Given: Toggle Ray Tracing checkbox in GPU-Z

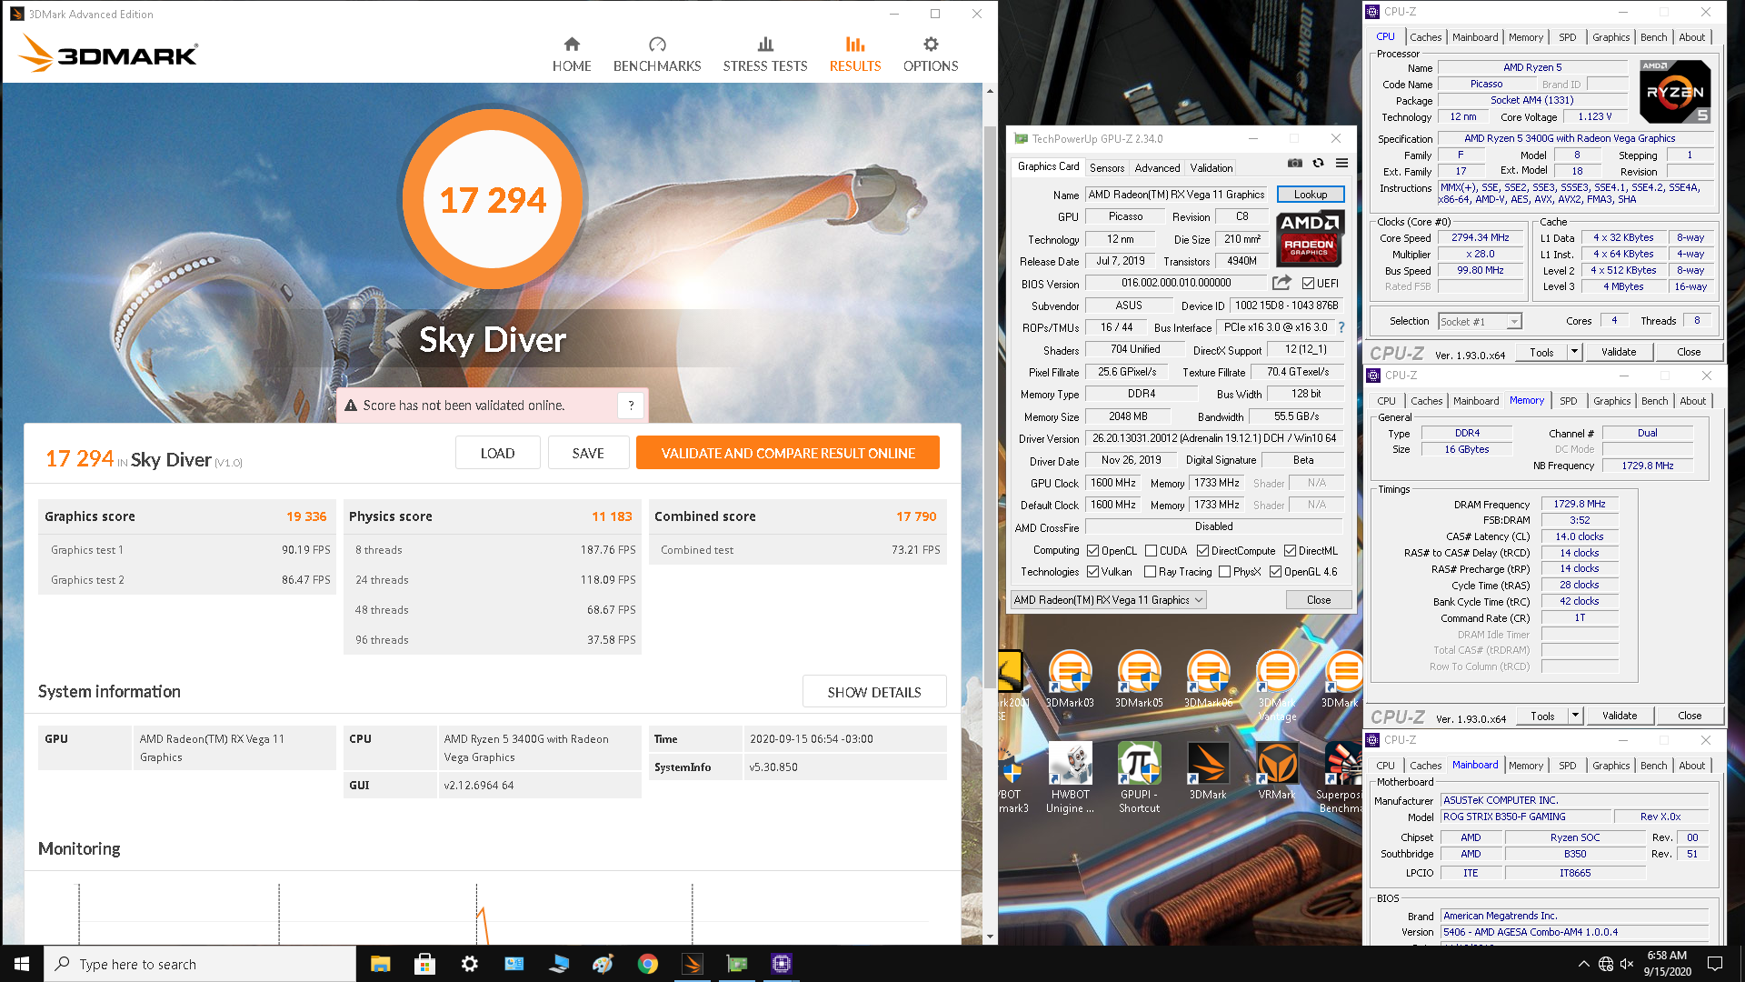Looking at the screenshot, I should coord(1150,572).
